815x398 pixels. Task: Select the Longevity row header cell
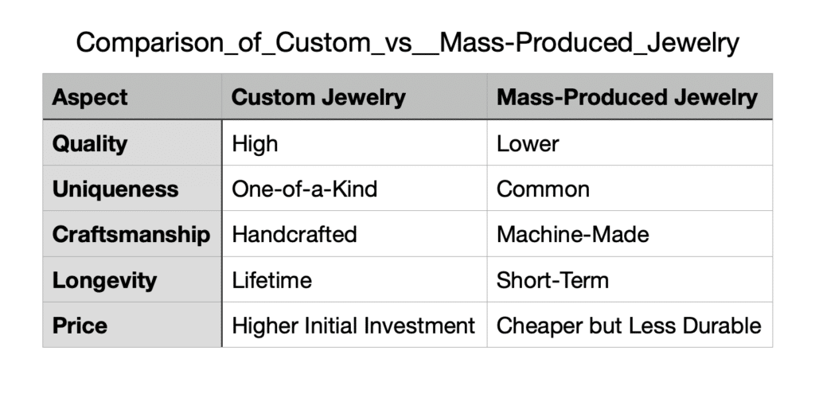[x=133, y=279]
